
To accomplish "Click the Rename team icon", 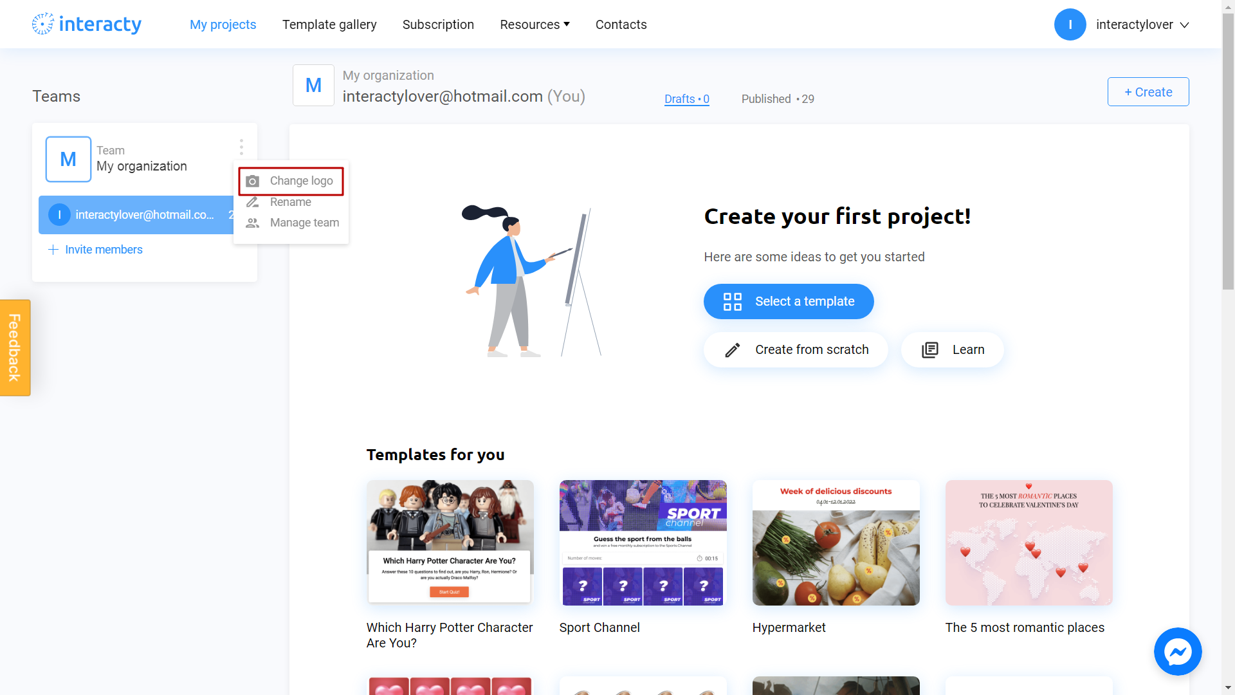I will pos(253,202).
